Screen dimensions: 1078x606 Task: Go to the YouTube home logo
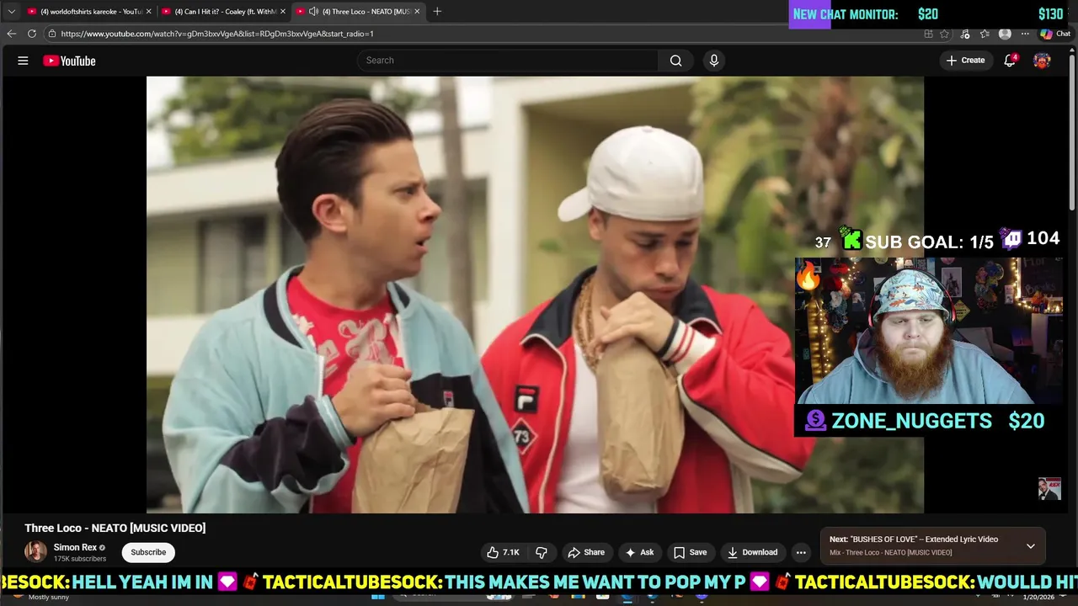69,61
